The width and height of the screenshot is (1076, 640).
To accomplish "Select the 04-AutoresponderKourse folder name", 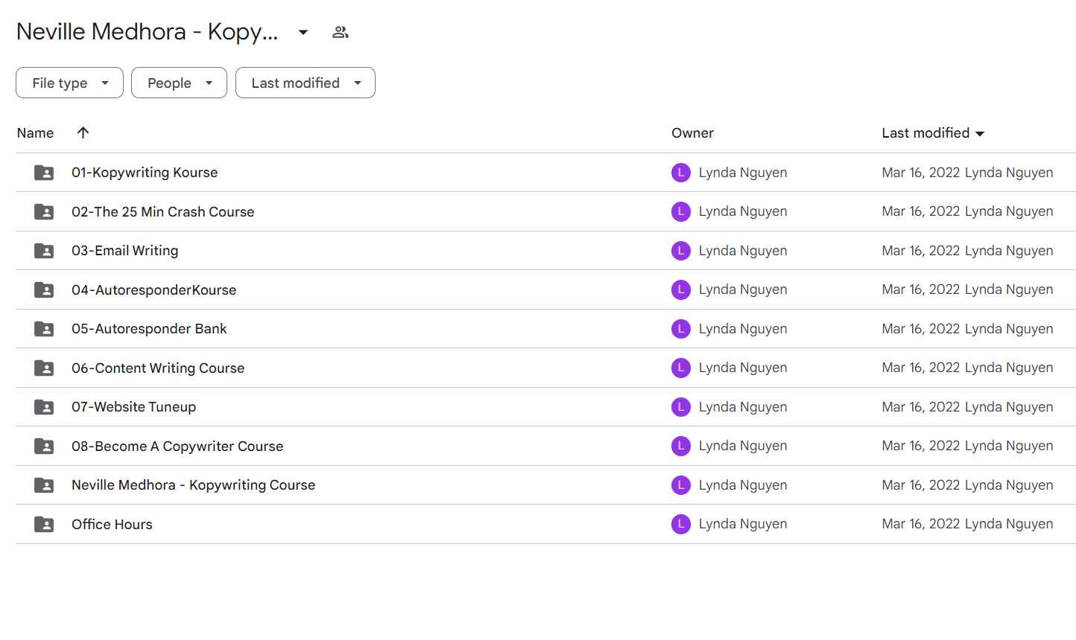I will (154, 290).
